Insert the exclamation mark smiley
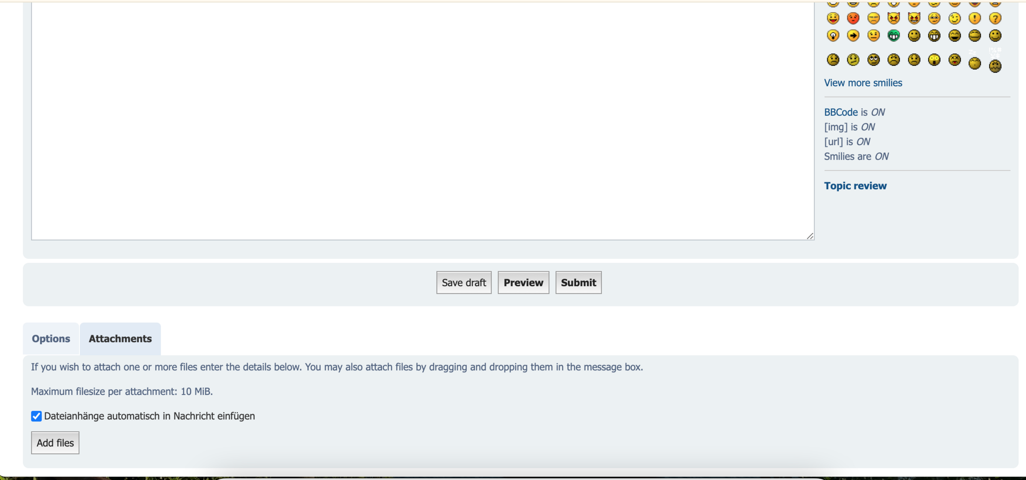The height and width of the screenshot is (480, 1026). [x=974, y=18]
